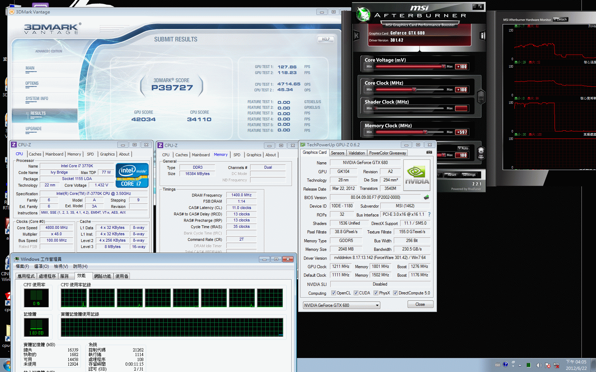Click the Shader Clock slider handle
Screen dimensions: 596x372
pos(375,108)
